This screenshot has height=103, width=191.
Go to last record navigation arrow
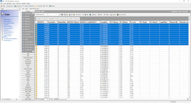pos(56,99)
